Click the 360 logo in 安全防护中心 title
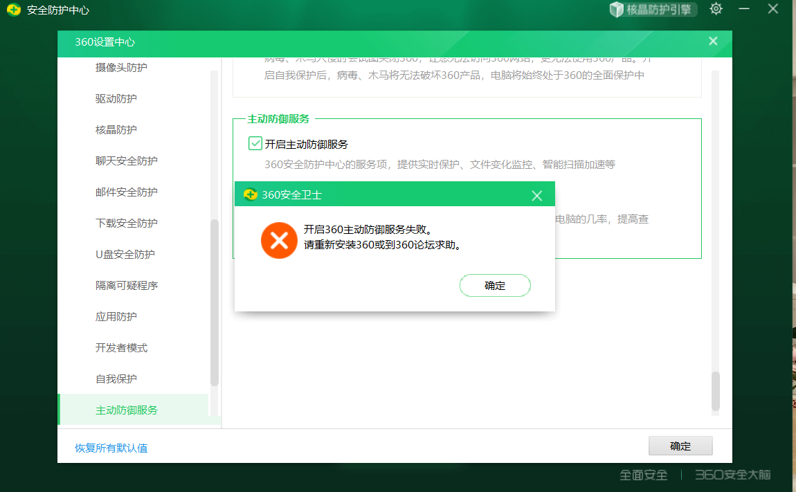The height and width of the screenshot is (492, 796). click(x=14, y=10)
